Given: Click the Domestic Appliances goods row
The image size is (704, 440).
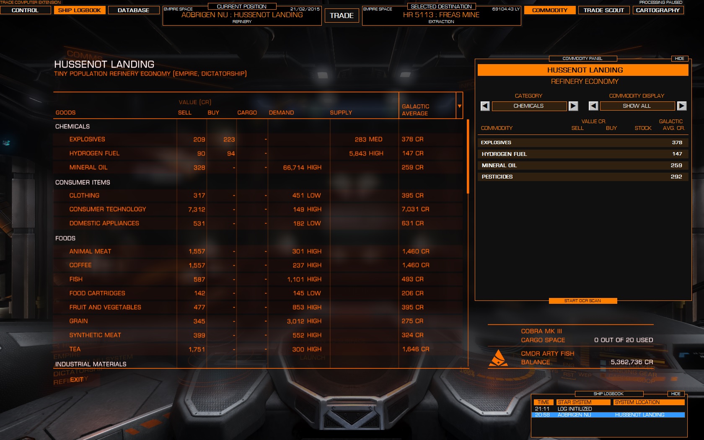Looking at the screenshot, I should tap(258, 223).
